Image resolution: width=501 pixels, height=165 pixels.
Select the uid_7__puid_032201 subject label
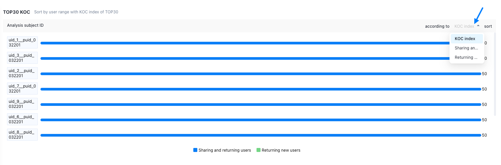[22, 89]
